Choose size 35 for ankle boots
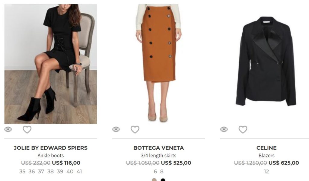Viewport: 309px width, 181px height. tap(22, 172)
